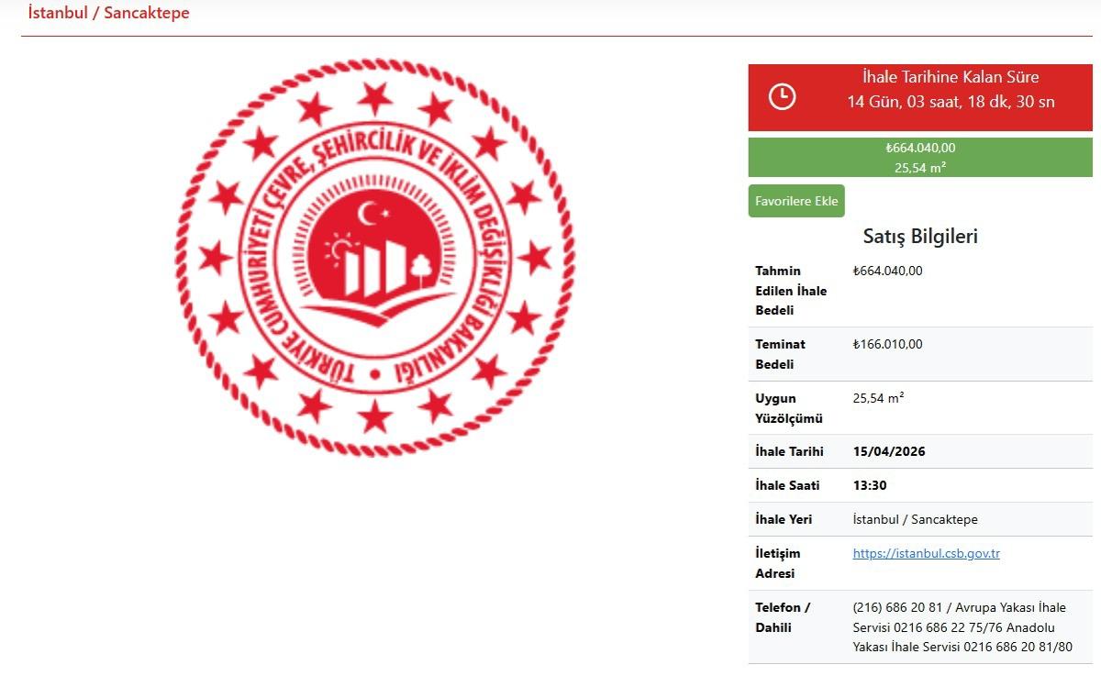Open the istanbul.csb.gov.tr link
The image size is (1101, 676).
(x=926, y=553)
